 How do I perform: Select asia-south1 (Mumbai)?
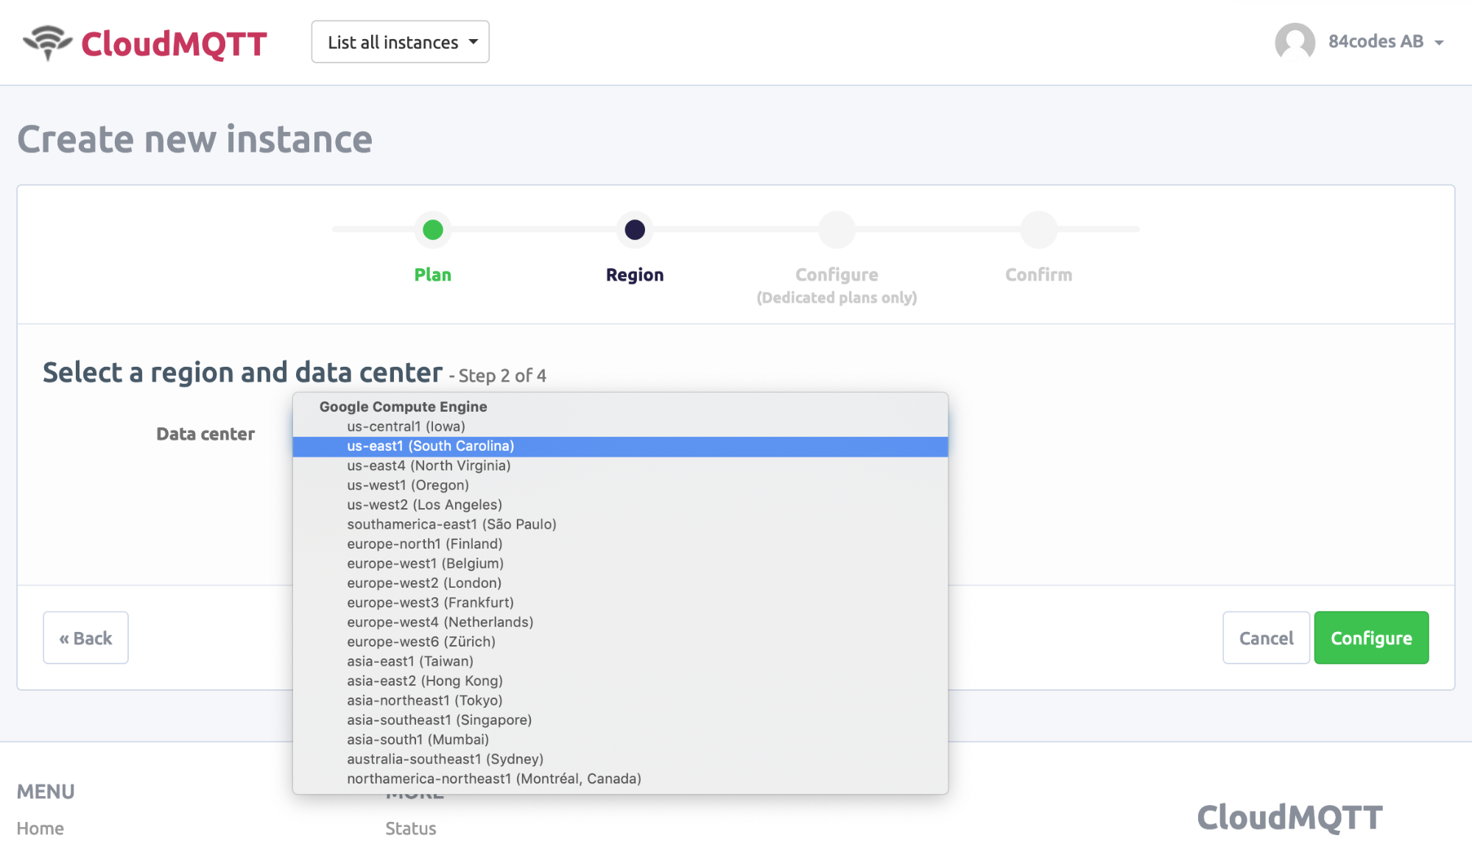coord(620,739)
